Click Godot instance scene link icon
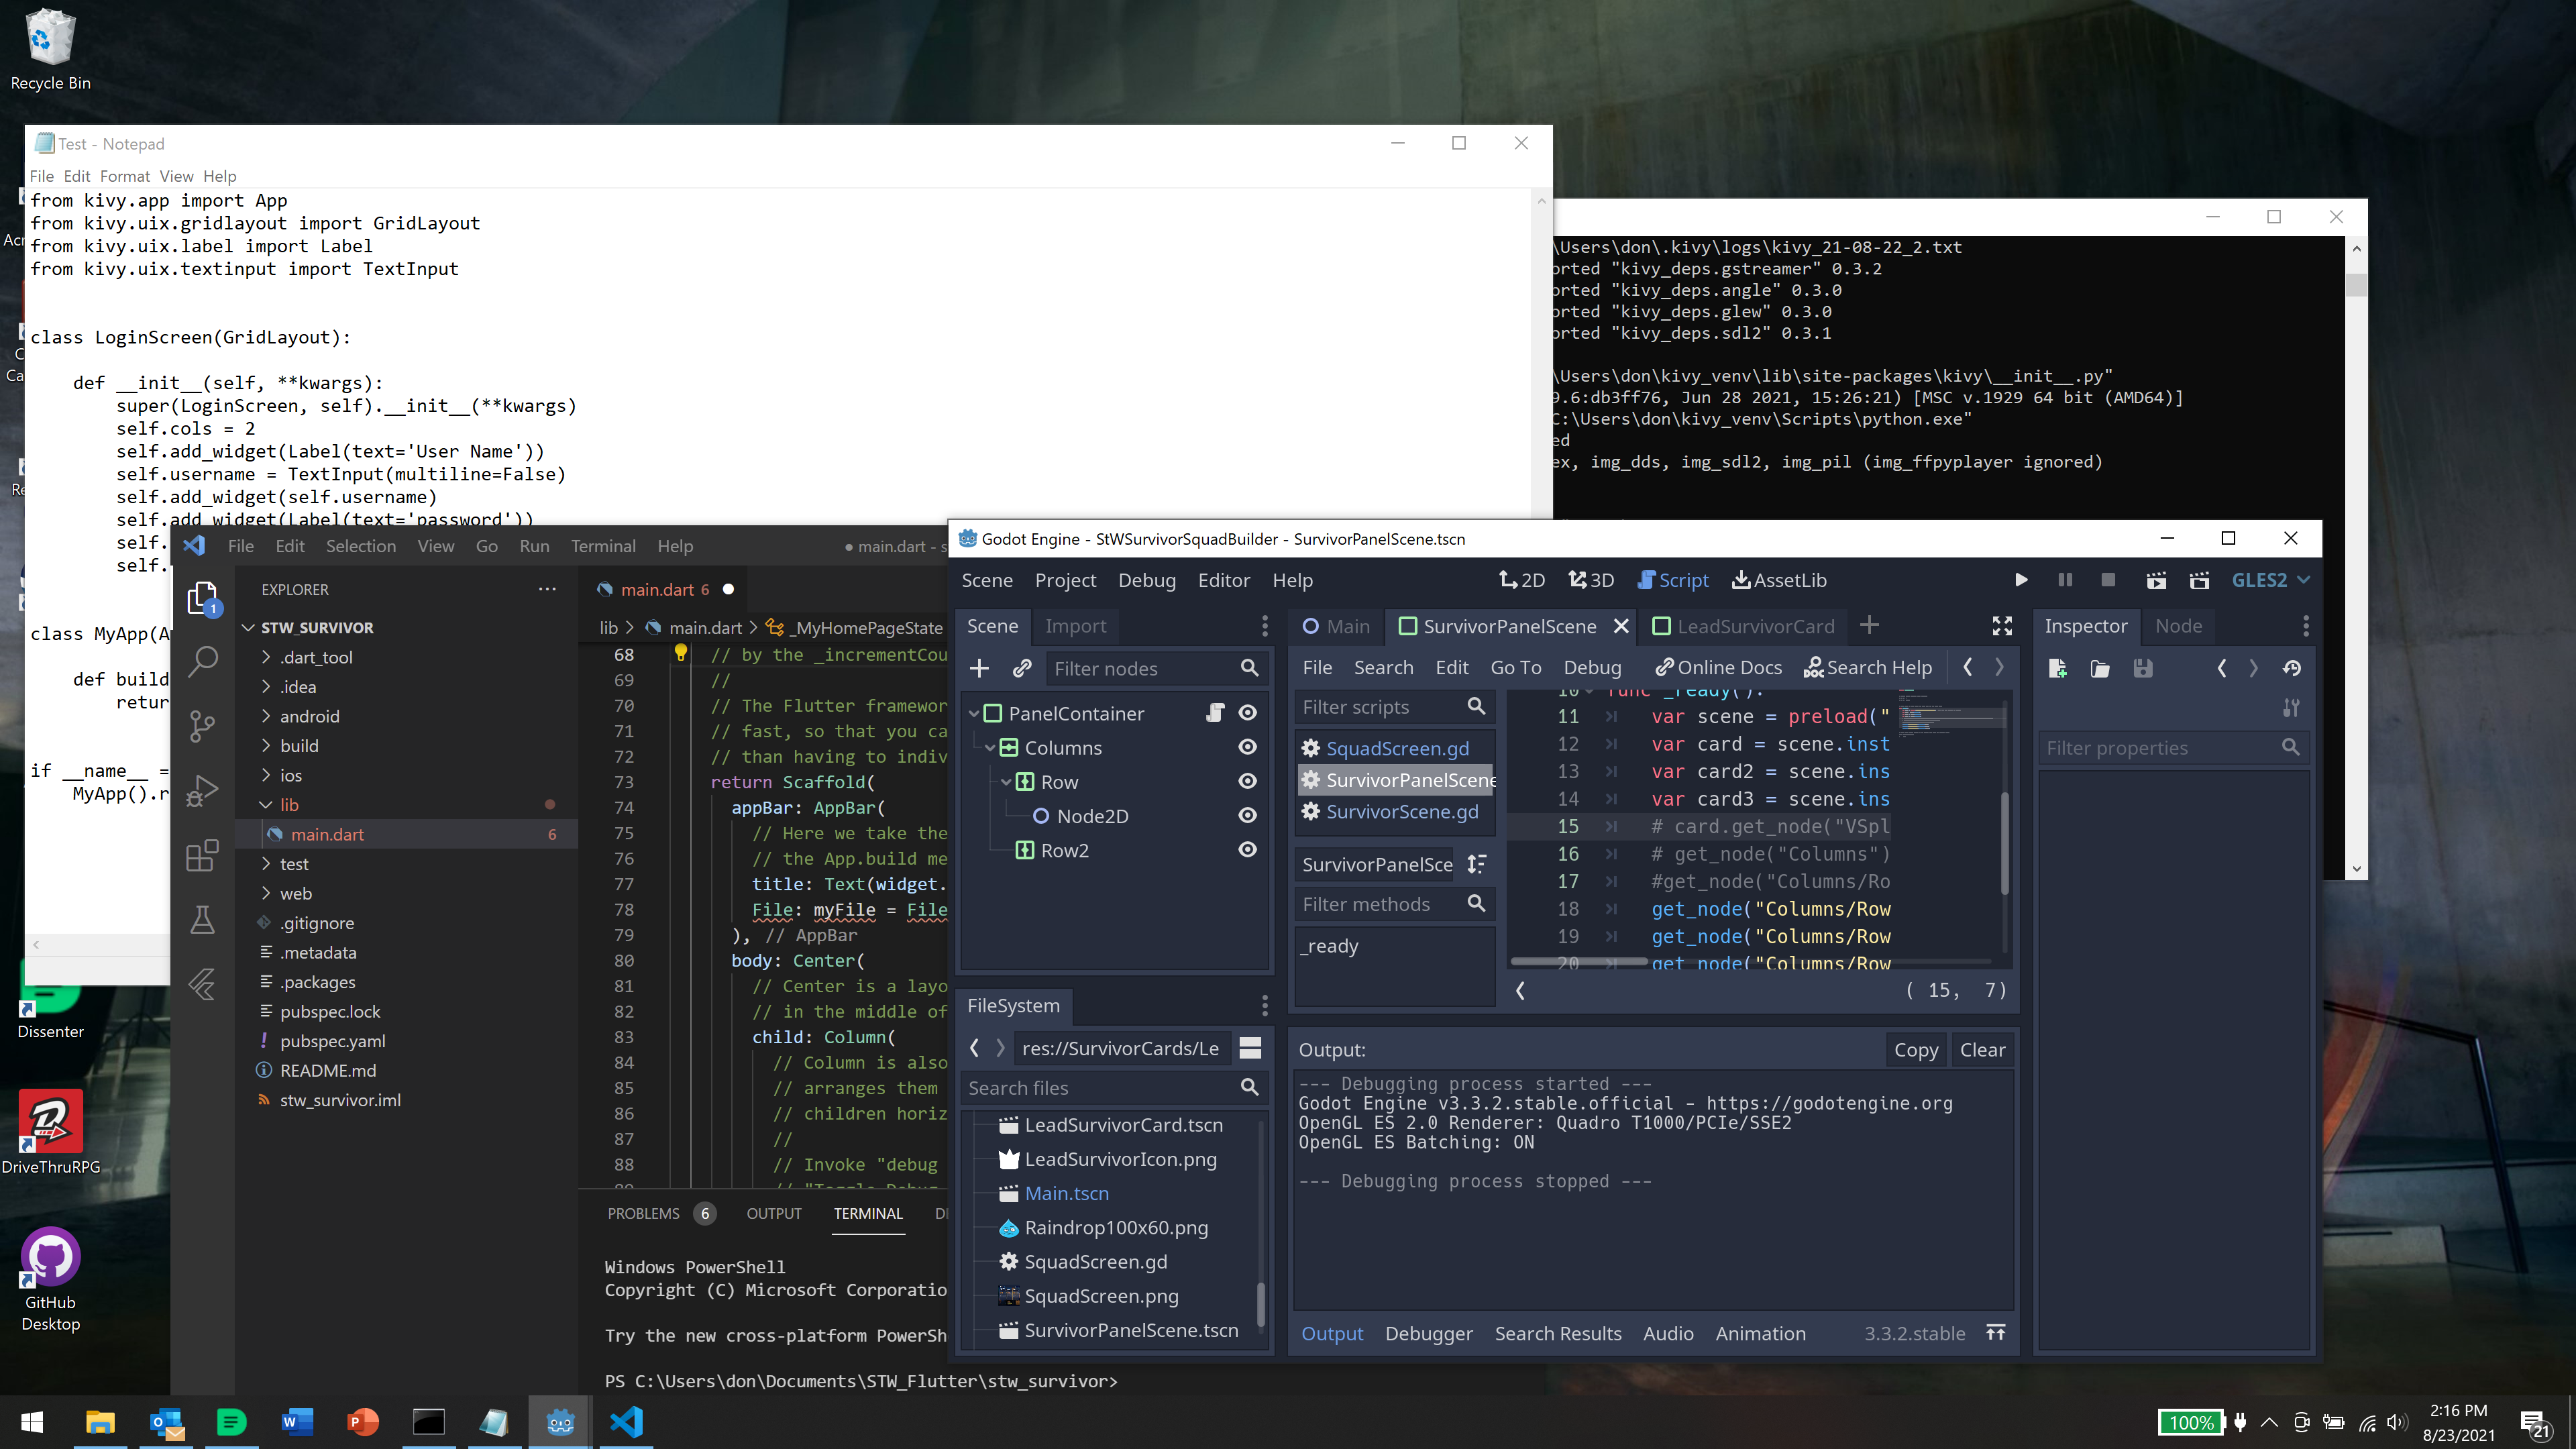 pyautogui.click(x=1021, y=668)
